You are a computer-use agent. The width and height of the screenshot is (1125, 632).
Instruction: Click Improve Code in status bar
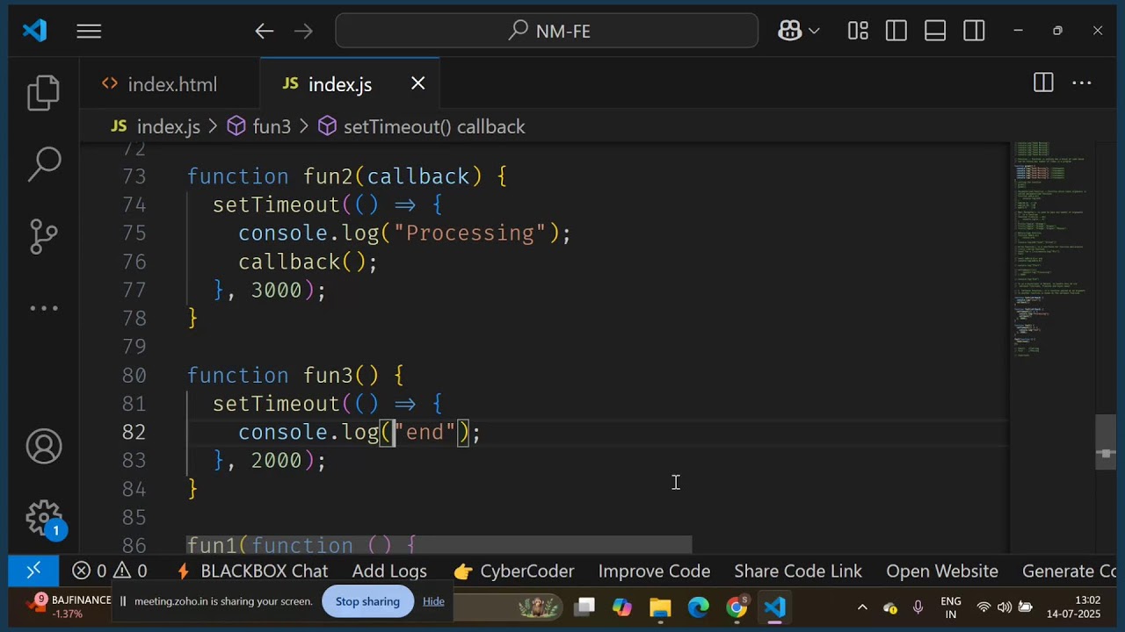(654, 571)
